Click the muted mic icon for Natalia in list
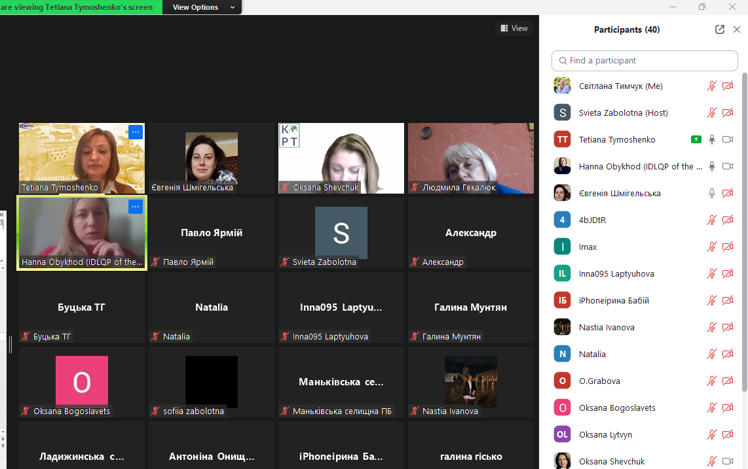The width and height of the screenshot is (748, 469). click(x=712, y=354)
